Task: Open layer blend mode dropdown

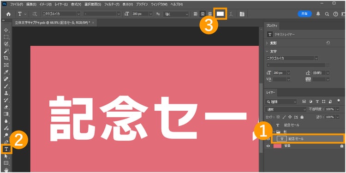Action: tap(286, 109)
